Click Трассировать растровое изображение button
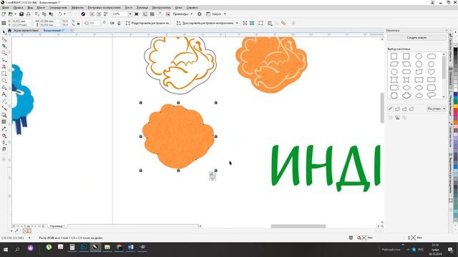The height and width of the screenshot is (257, 458). tap(205, 23)
